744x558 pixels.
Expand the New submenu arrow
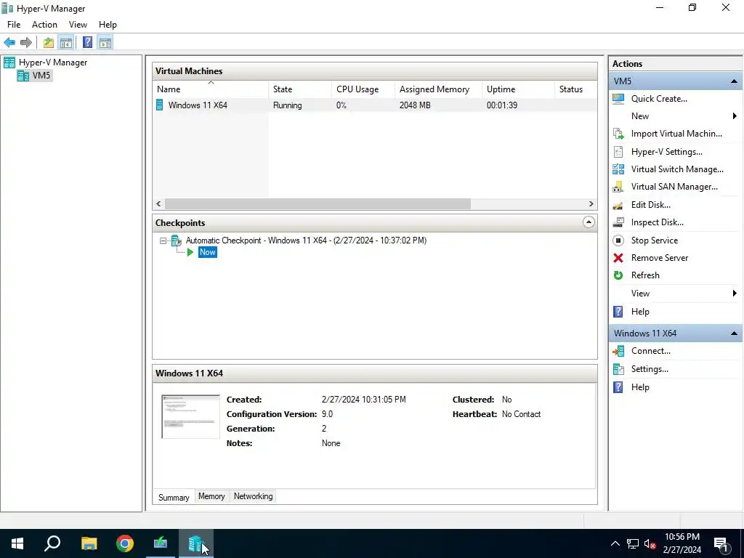click(x=735, y=116)
